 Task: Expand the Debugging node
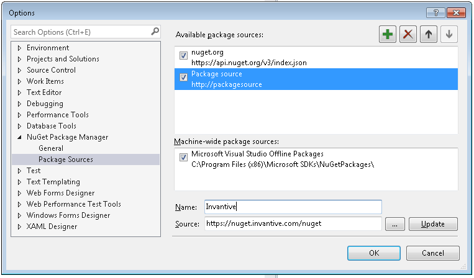(19, 104)
